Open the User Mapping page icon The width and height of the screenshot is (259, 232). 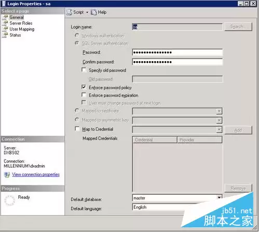[5, 29]
